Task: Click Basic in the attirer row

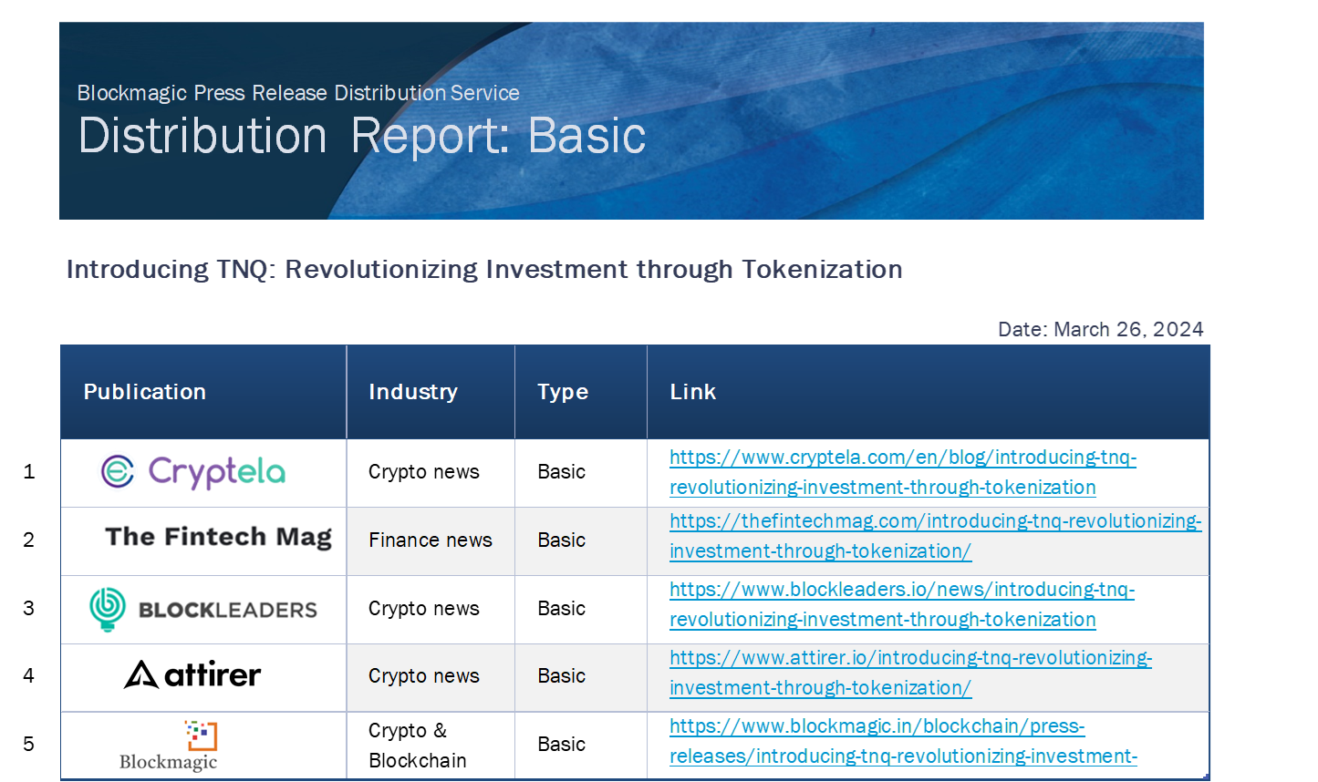Action: [x=562, y=676]
